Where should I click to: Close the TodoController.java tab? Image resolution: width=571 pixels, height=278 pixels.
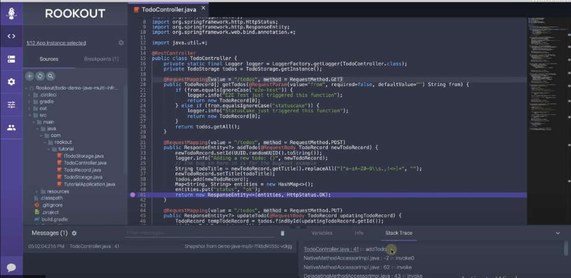[203, 8]
